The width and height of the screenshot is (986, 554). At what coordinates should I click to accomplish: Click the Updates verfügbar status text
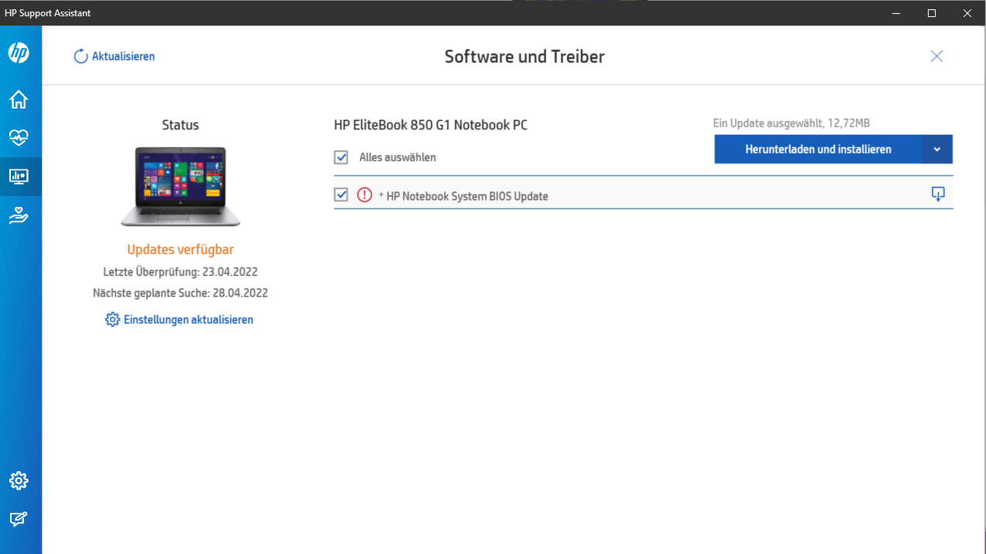click(x=180, y=249)
